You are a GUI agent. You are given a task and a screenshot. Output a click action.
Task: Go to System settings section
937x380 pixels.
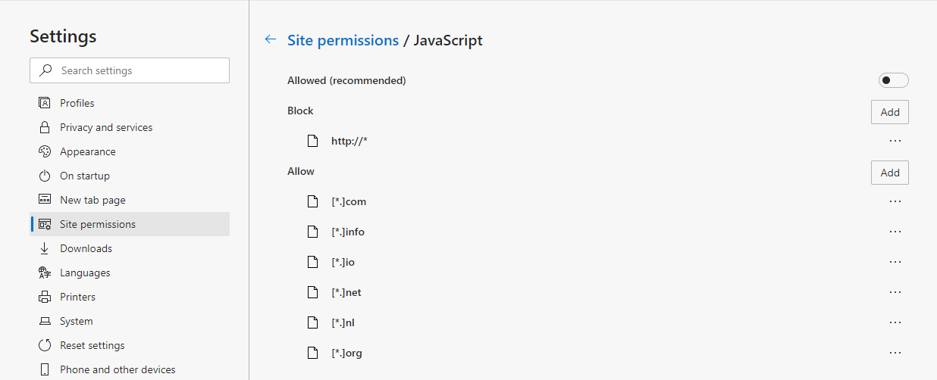[77, 321]
